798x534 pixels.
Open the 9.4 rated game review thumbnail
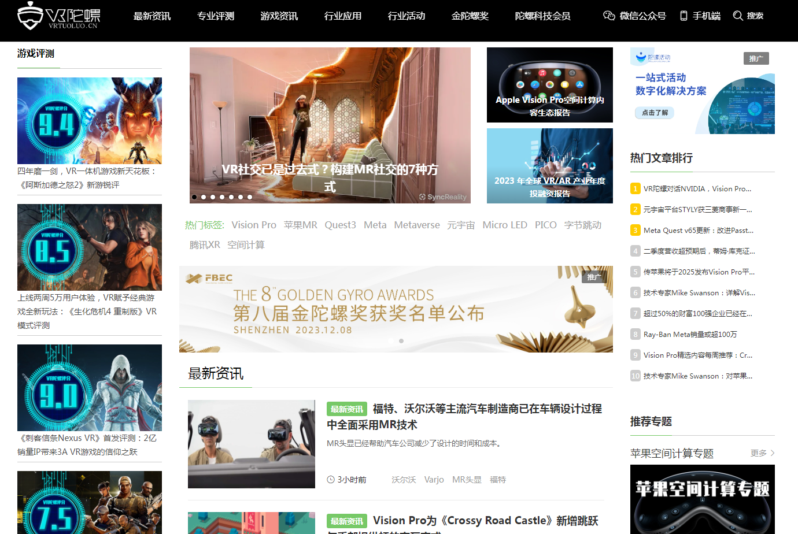coord(90,121)
